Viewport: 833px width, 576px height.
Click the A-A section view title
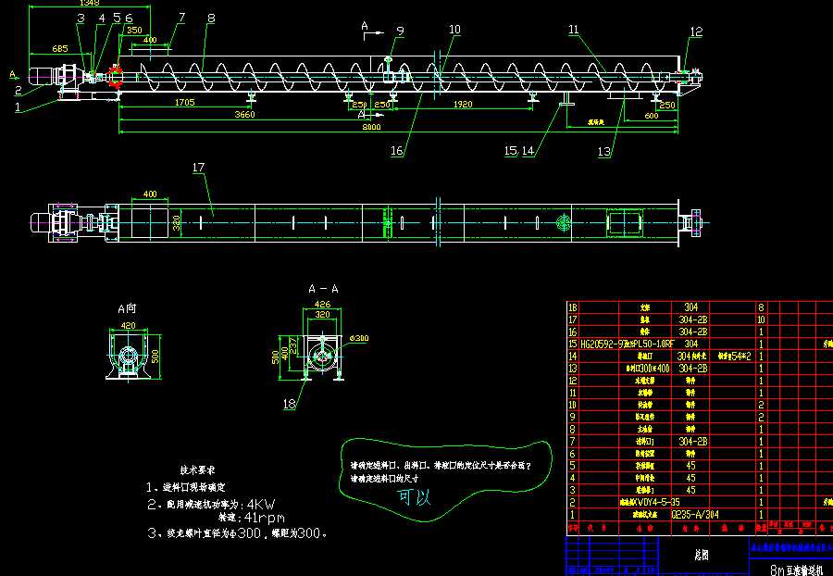(x=323, y=289)
